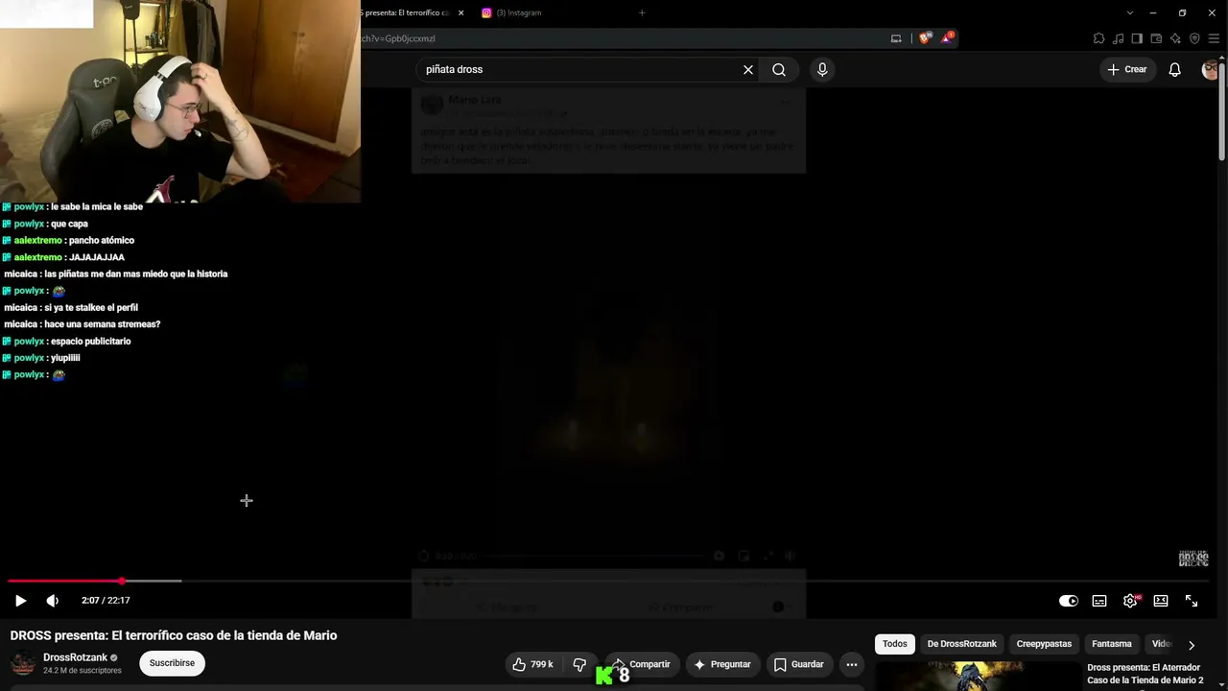This screenshot has height=691, width=1228.
Task: Open the Tienda de Mario 2 thumbnail
Action: pos(978,676)
